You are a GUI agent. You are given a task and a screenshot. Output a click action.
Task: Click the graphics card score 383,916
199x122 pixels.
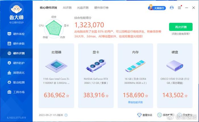coord(94,95)
